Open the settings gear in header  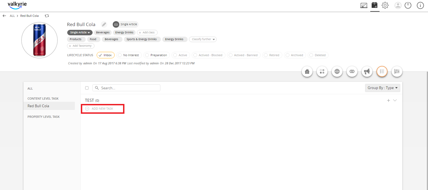(x=385, y=5)
